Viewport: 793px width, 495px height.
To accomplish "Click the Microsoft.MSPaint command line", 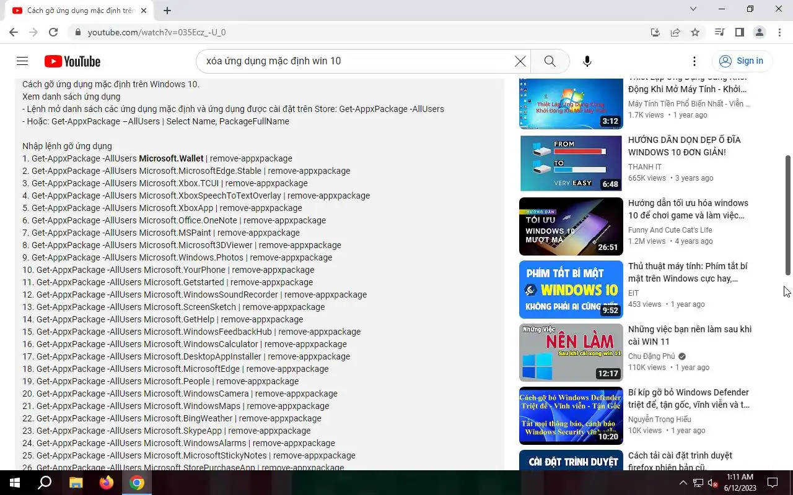I will (161, 233).
